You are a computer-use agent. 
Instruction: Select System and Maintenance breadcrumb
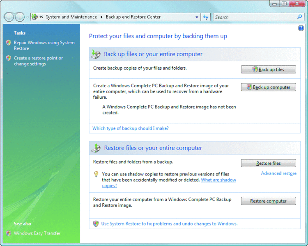[x=71, y=17]
